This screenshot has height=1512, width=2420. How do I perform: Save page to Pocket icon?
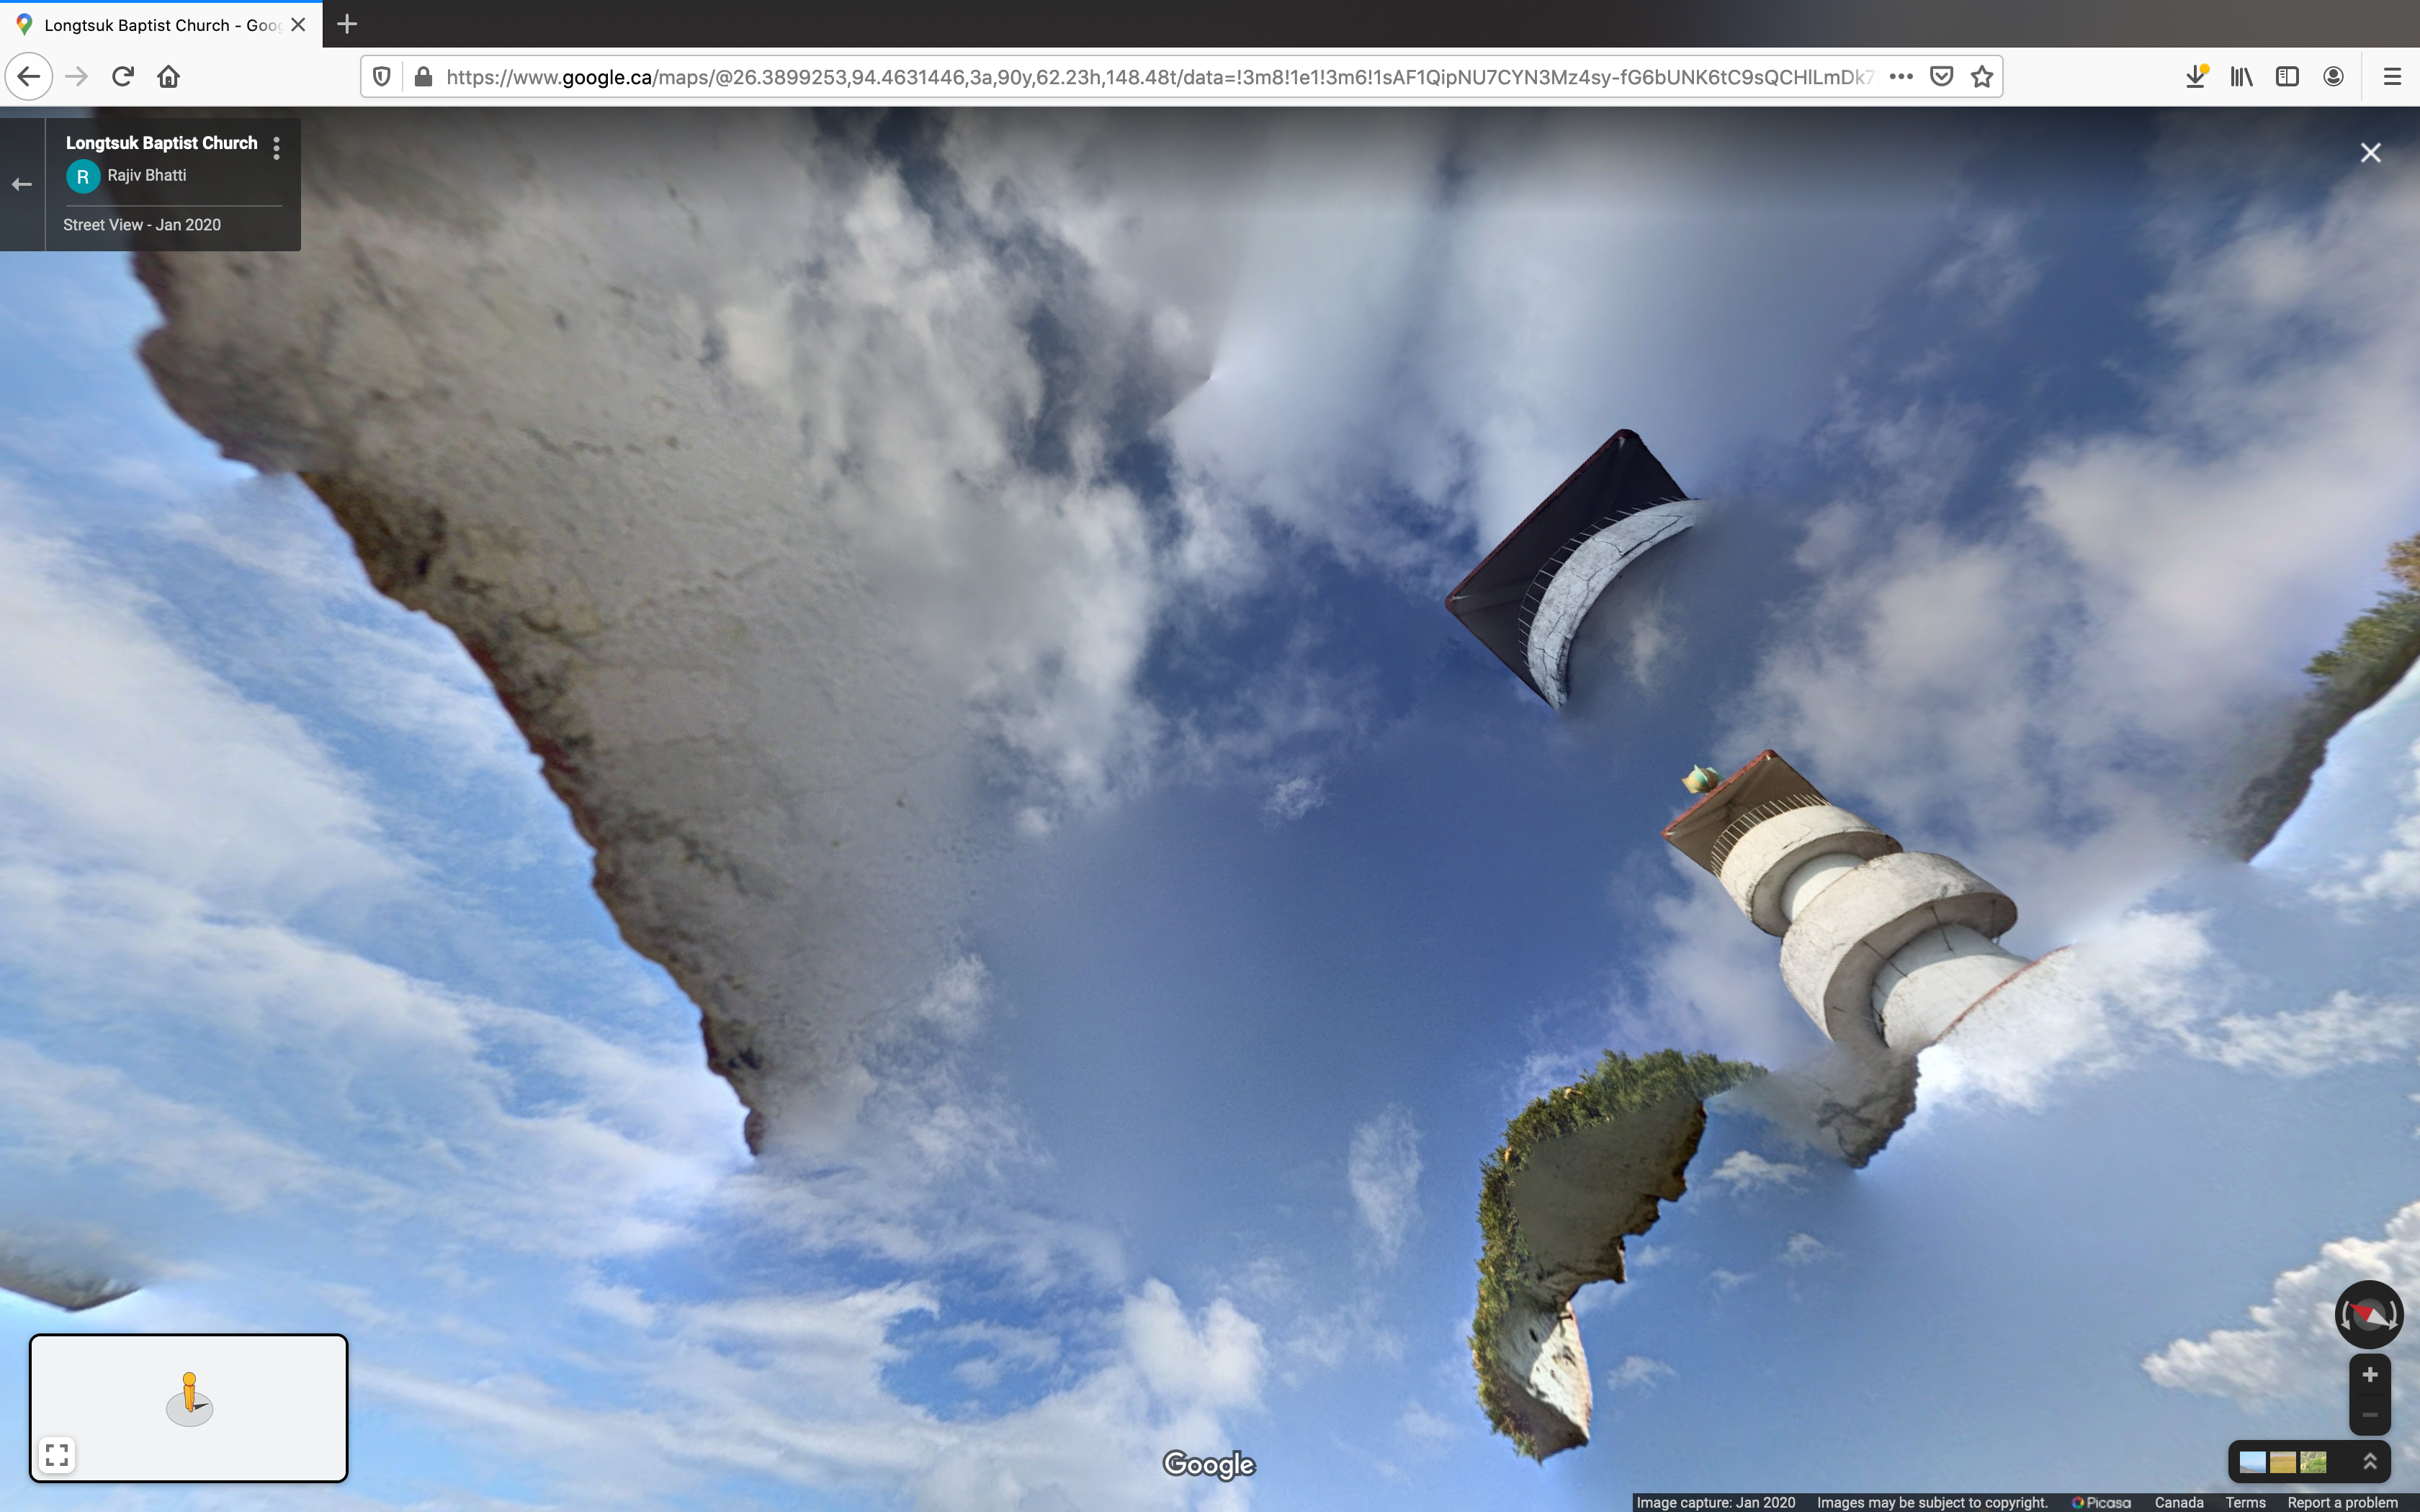pyautogui.click(x=1941, y=77)
